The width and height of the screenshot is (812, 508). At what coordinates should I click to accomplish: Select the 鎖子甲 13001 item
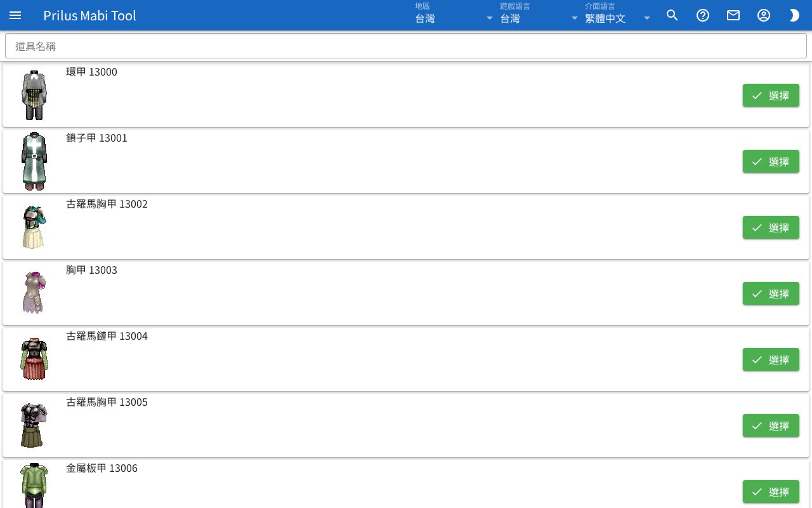point(771,161)
